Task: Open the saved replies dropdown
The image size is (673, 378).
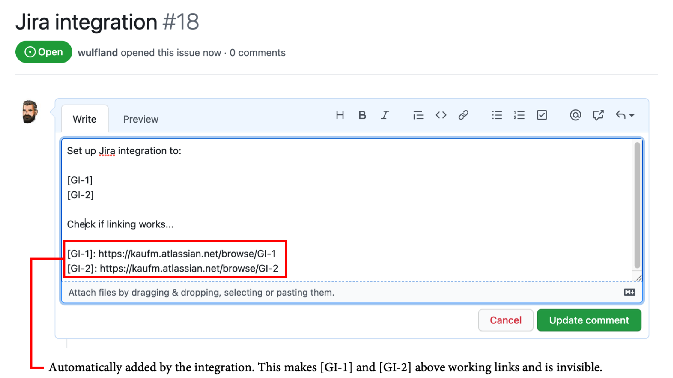Action: [x=625, y=115]
